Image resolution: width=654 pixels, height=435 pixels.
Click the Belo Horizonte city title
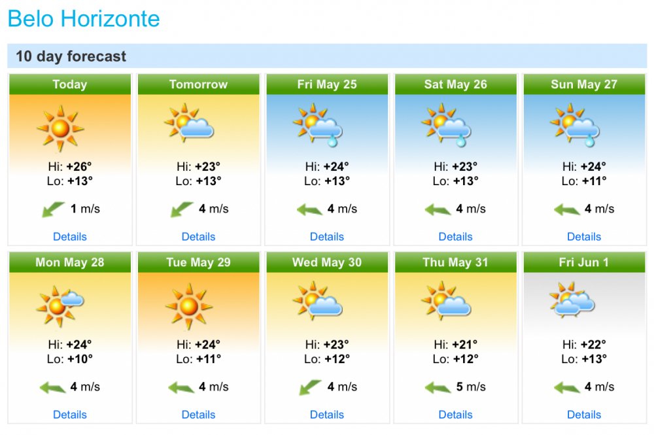(84, 18)
